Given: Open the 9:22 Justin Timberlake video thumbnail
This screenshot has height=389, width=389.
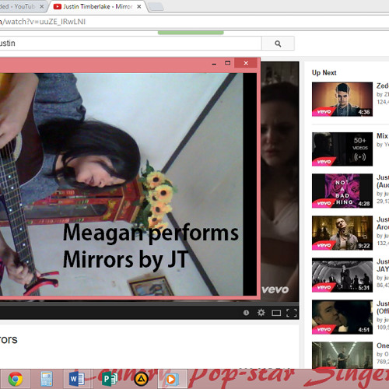Looking at the screenshot, I should coord(342,233).
